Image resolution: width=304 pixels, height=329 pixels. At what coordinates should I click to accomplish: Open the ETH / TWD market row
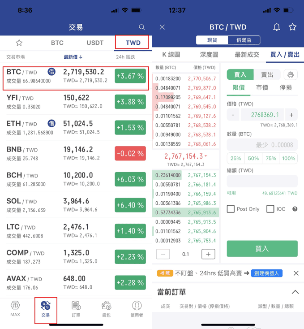(x=76, y=128)
